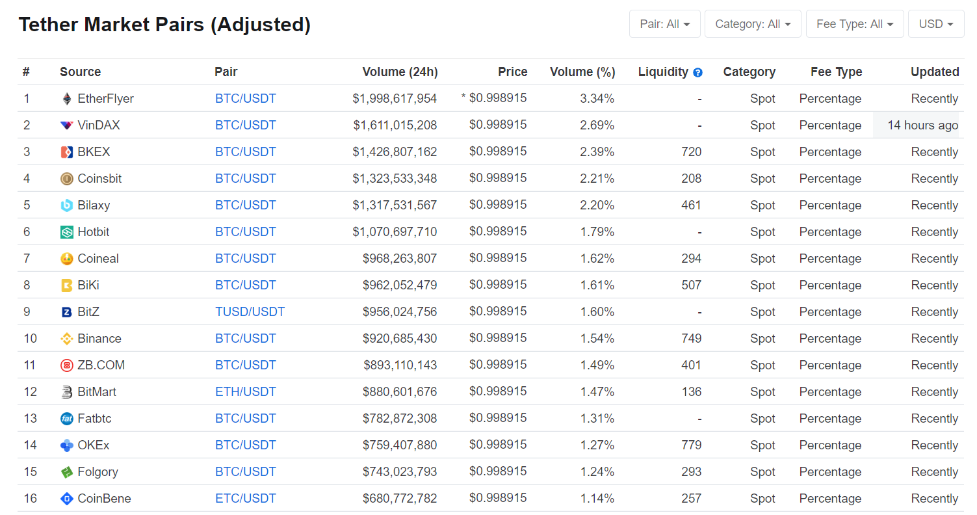Click the liquidity value 720
The image size is (977, 515).
[x=692, y=152]
